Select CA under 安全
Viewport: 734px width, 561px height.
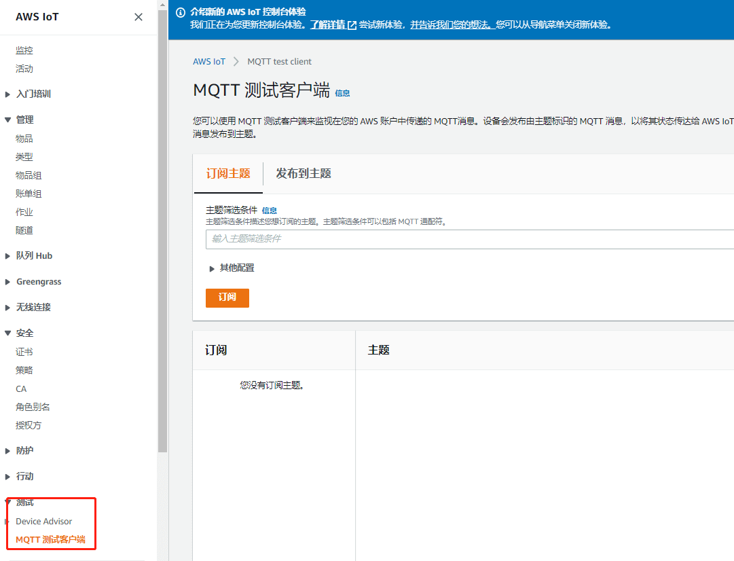coord(21,388)
